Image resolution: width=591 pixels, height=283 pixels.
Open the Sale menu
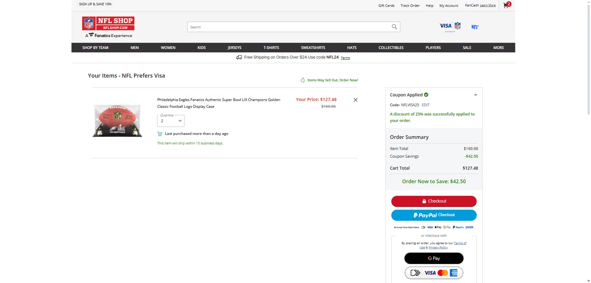pyautogui.click(x=467, y=48)
